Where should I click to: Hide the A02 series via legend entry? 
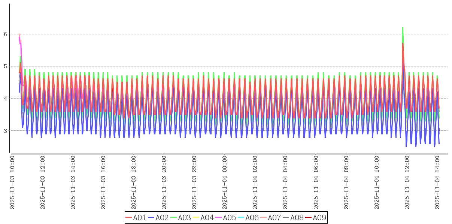click(x=158, y=218)
